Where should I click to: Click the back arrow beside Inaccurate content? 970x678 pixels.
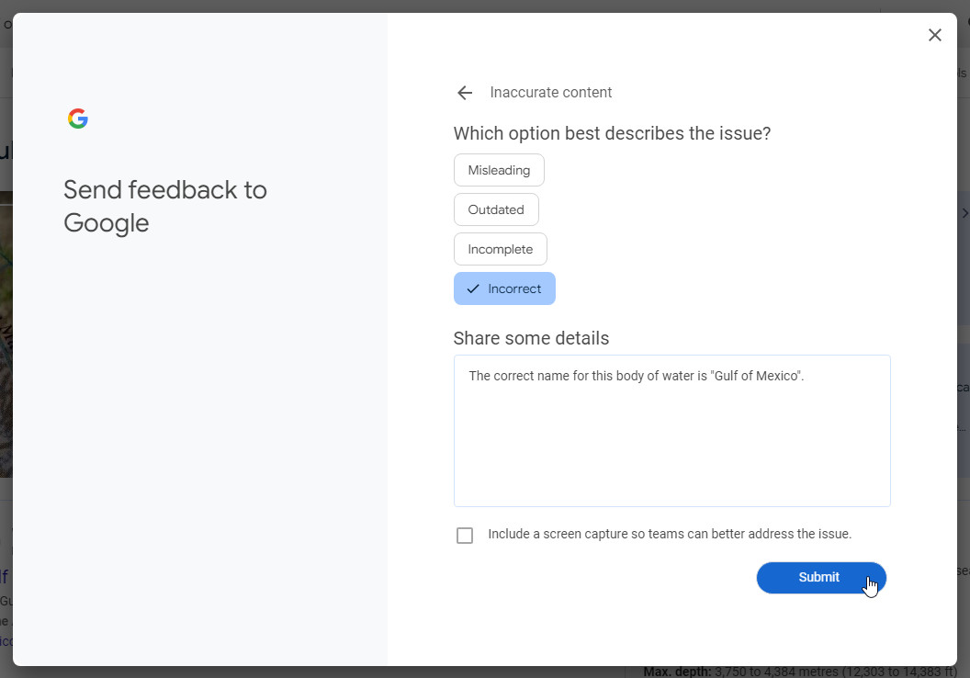(465, 93)
